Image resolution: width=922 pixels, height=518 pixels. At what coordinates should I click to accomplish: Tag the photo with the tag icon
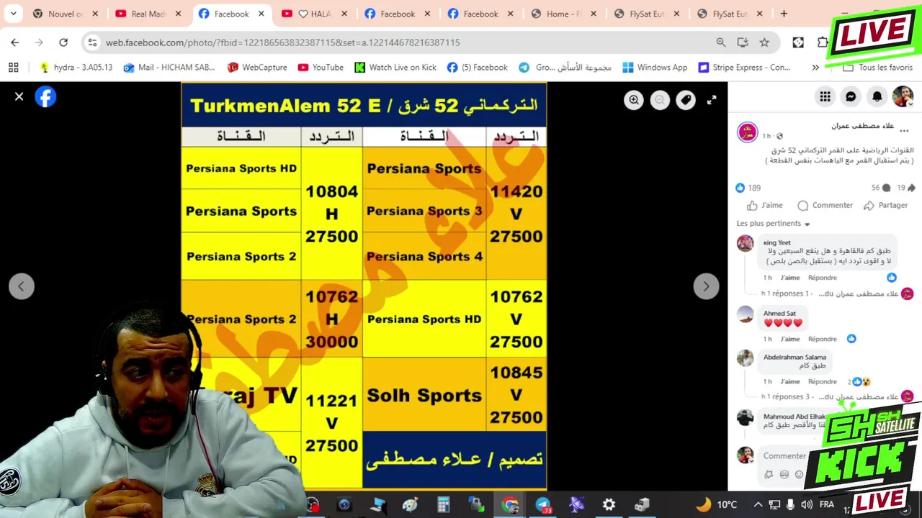[x=686, y=100]
